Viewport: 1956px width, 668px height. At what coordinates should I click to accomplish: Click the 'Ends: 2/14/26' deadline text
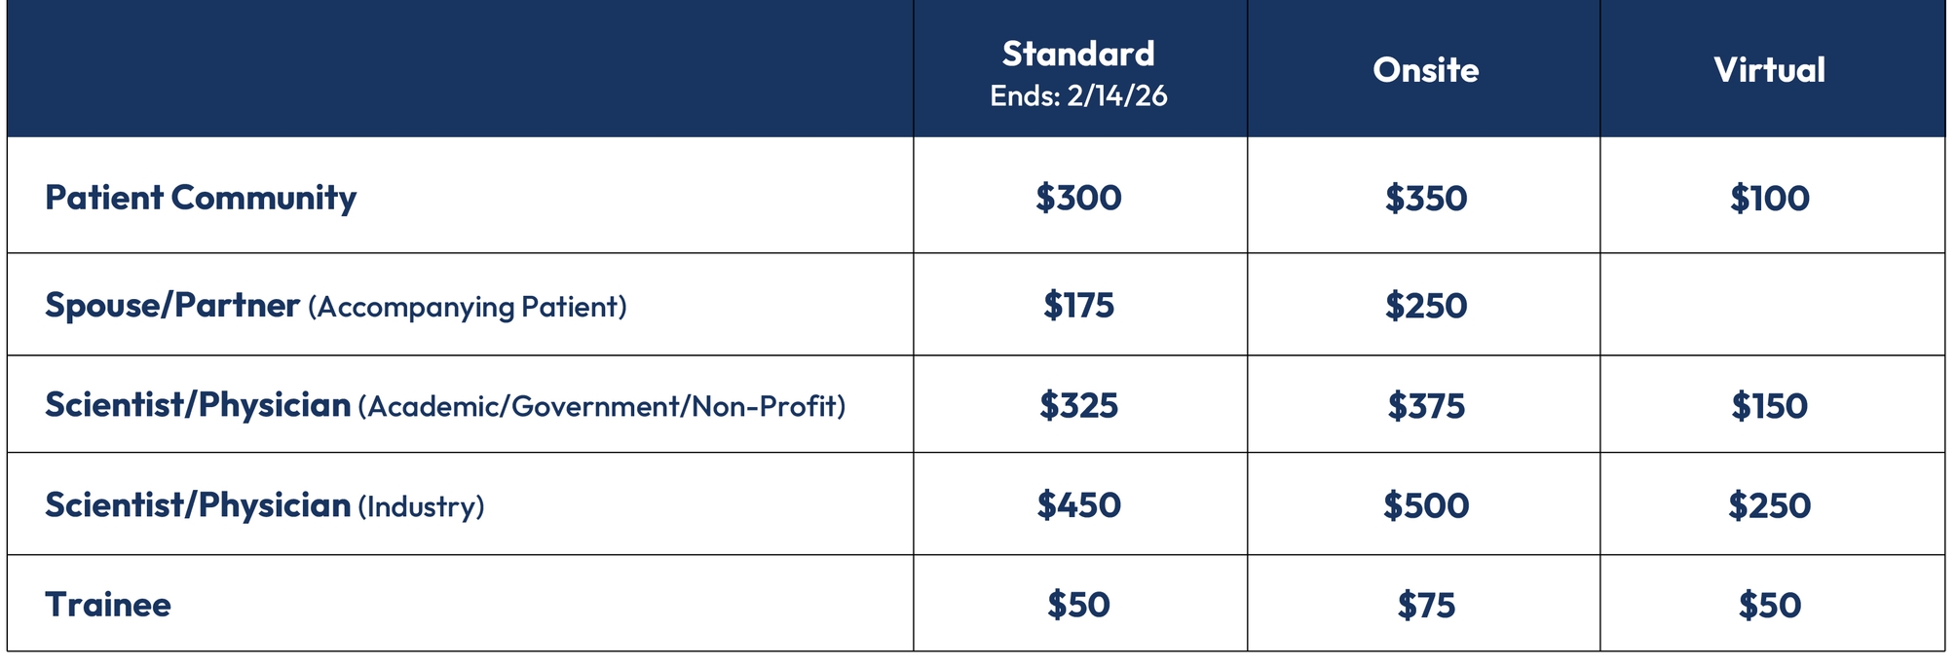(x=1078, y=95)
